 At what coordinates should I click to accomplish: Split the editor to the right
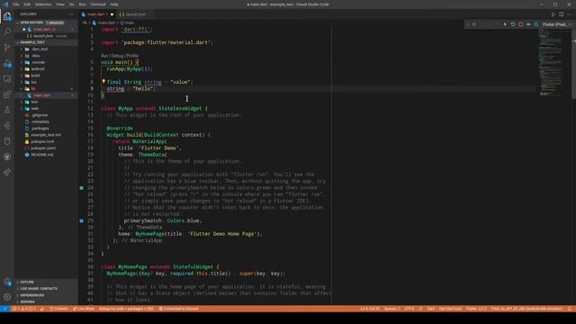(x=562, y=14)
